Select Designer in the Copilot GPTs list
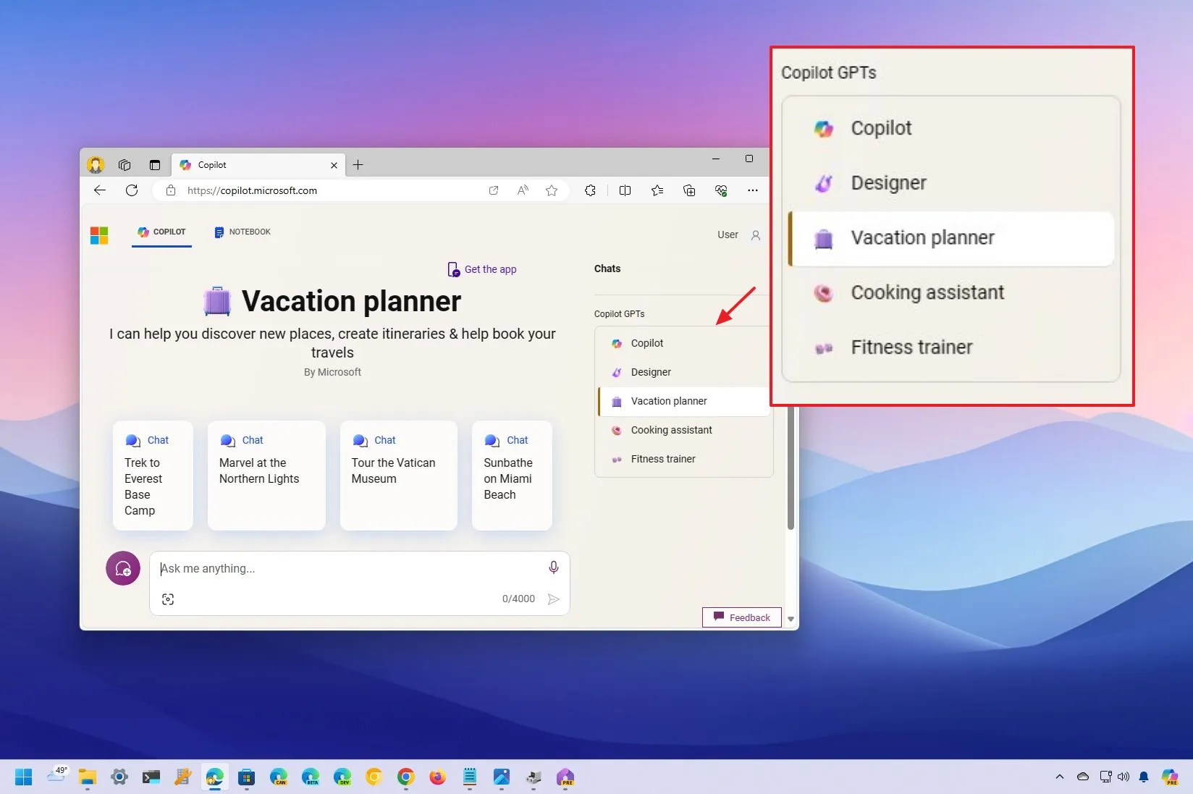 683,372
